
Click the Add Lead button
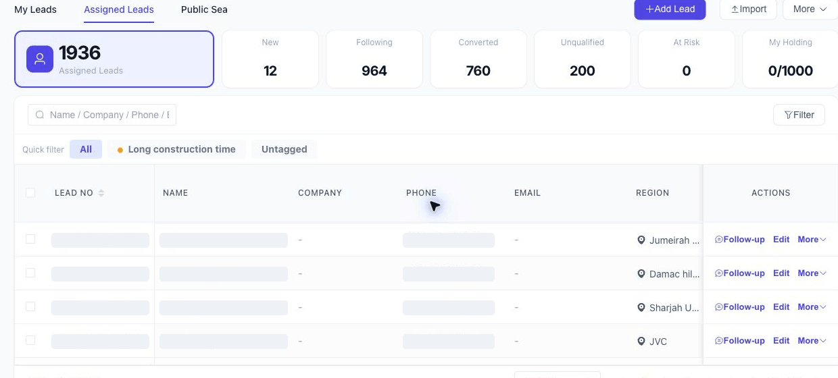point(670,9)
